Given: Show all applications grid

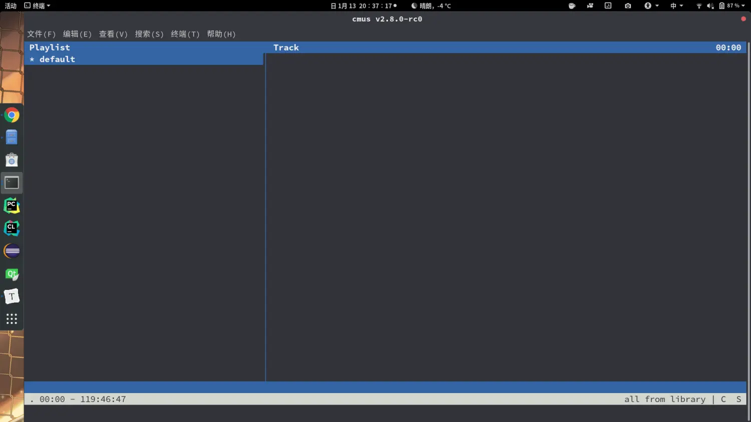Looking at the screenshot, I should pyautogui.click(x=12, y=319).
